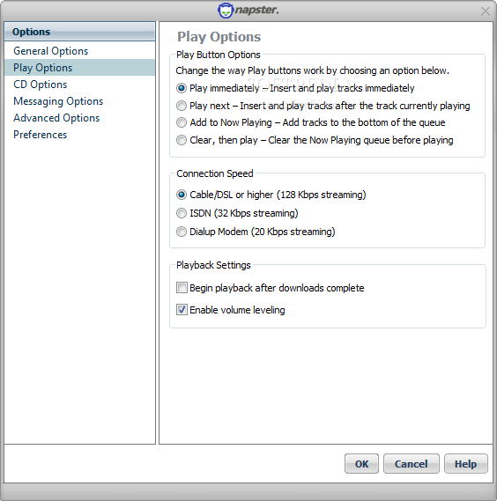Close the Napster options dialog
The height and width of the screenshot is (501, 497).
click(486, 11)
